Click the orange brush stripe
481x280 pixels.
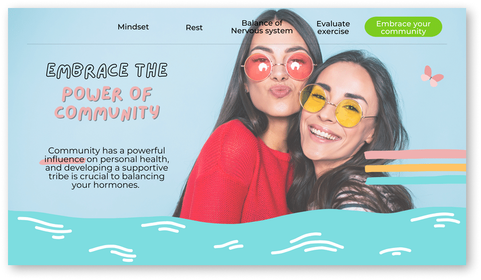pos(415,167)
